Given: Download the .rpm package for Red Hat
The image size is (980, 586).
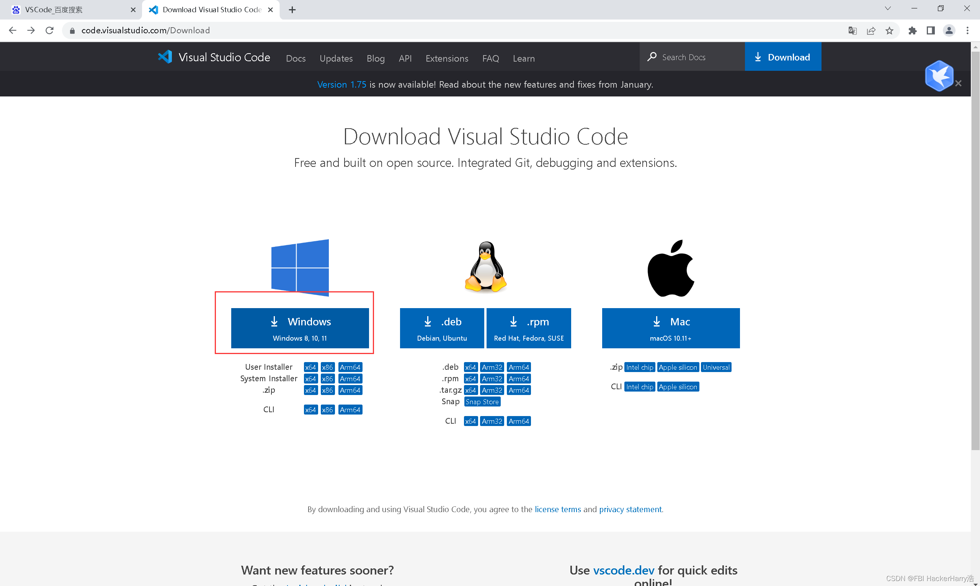Looking at the screenshot, I should tap(529, 328).
